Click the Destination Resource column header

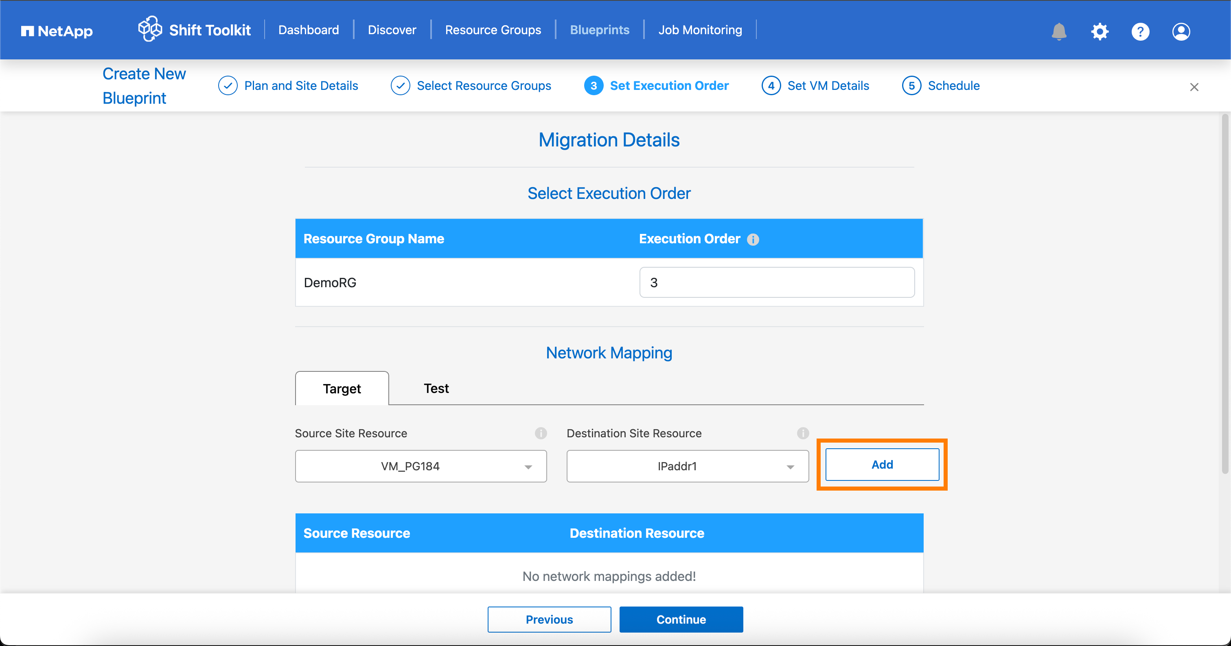tap(637, 533)
